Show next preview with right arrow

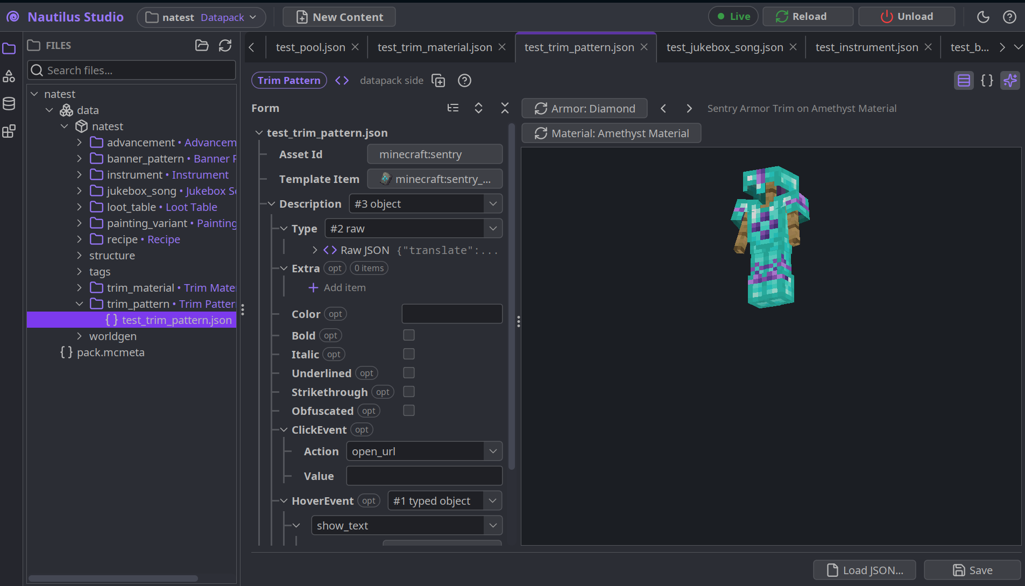(689, 109)
